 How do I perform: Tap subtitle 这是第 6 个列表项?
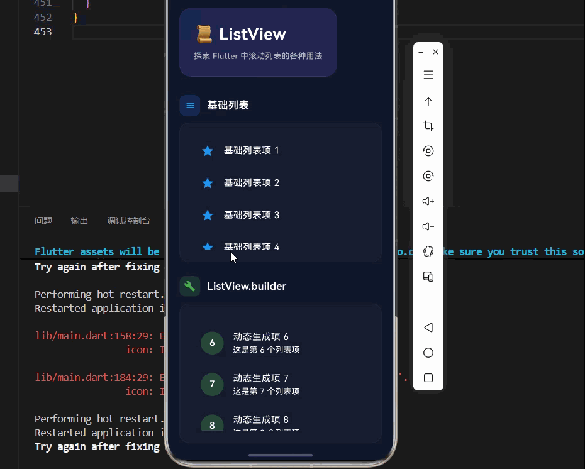coord(266,350)
